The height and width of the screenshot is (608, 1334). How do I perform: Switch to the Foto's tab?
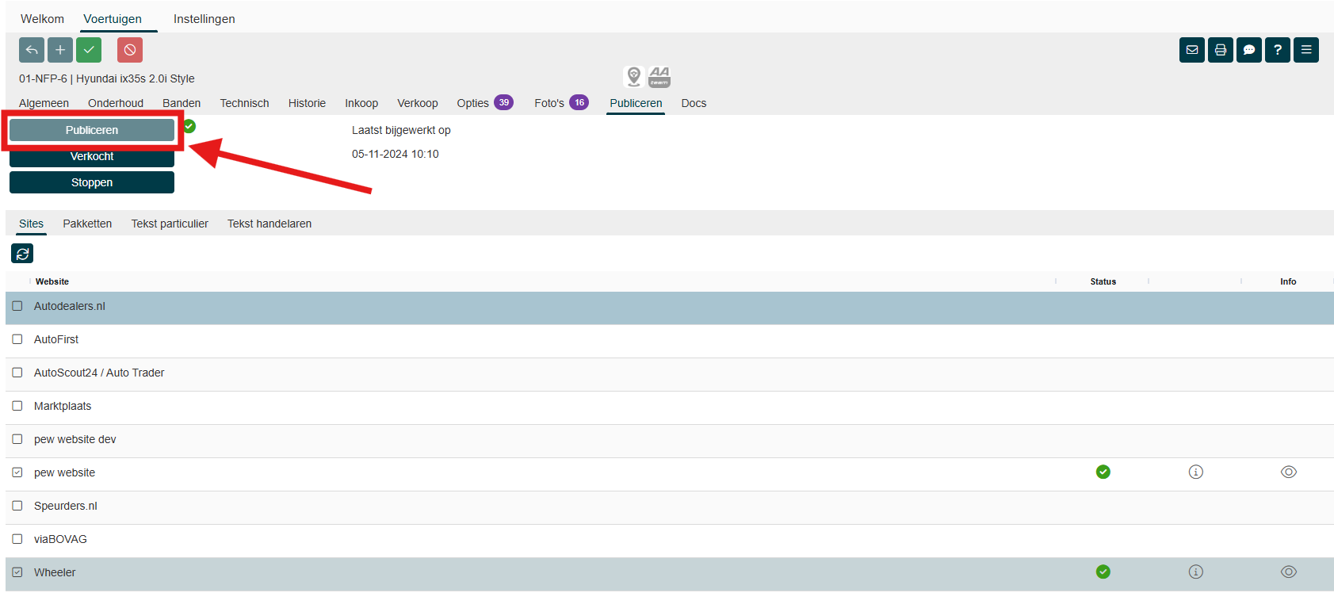coord(549,103)
